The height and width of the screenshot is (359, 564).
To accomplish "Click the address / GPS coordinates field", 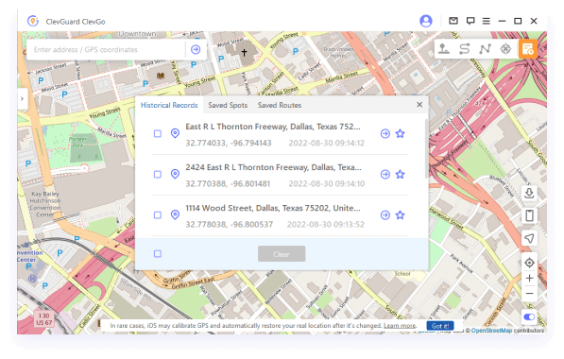I will [x=106, y=50].
